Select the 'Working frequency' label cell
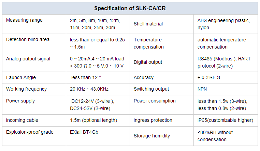This screenshot has width=260, height=151. [x=34, y=89]
